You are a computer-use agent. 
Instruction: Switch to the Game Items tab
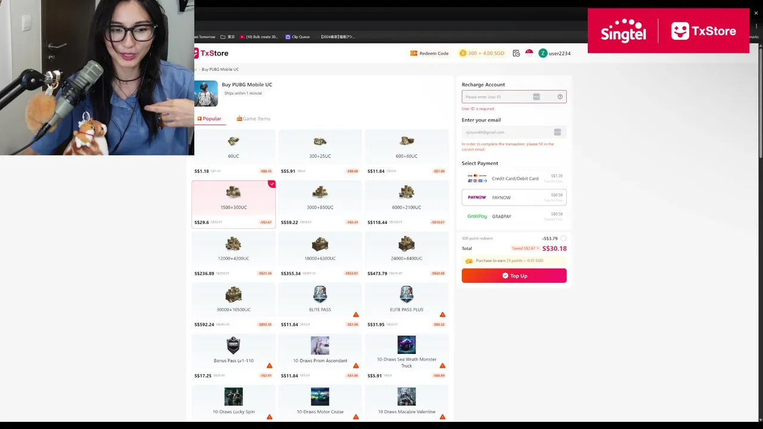click(253, 119)
